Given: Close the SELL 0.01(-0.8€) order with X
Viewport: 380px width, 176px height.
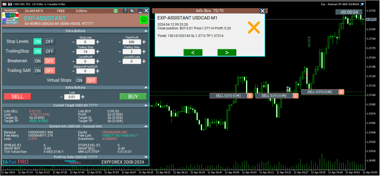Looking at the screenshot, I should (341, 92).
